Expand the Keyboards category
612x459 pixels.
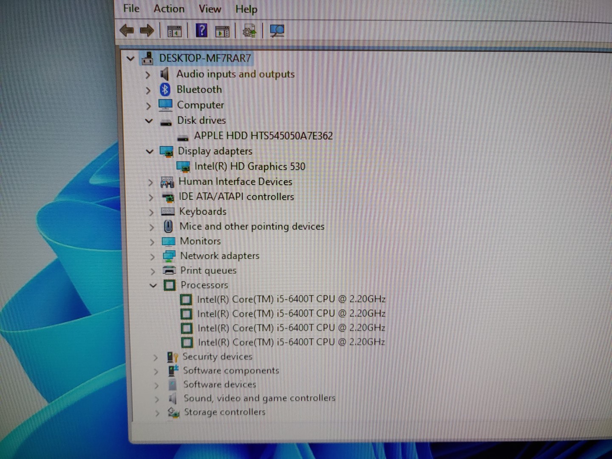151,212
